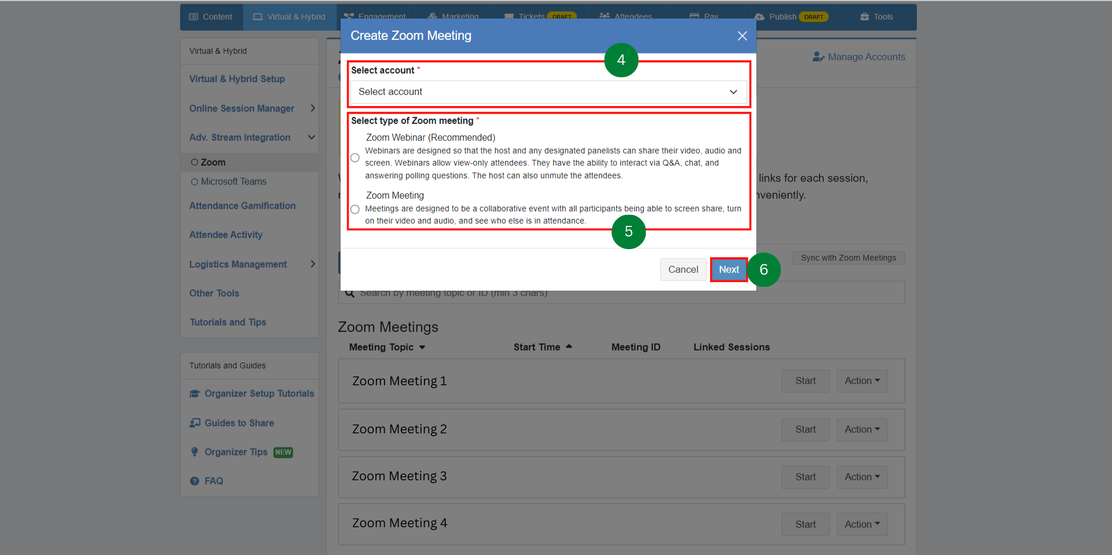
Task: Click the Next button in the dialog
Action: (728, 269)
